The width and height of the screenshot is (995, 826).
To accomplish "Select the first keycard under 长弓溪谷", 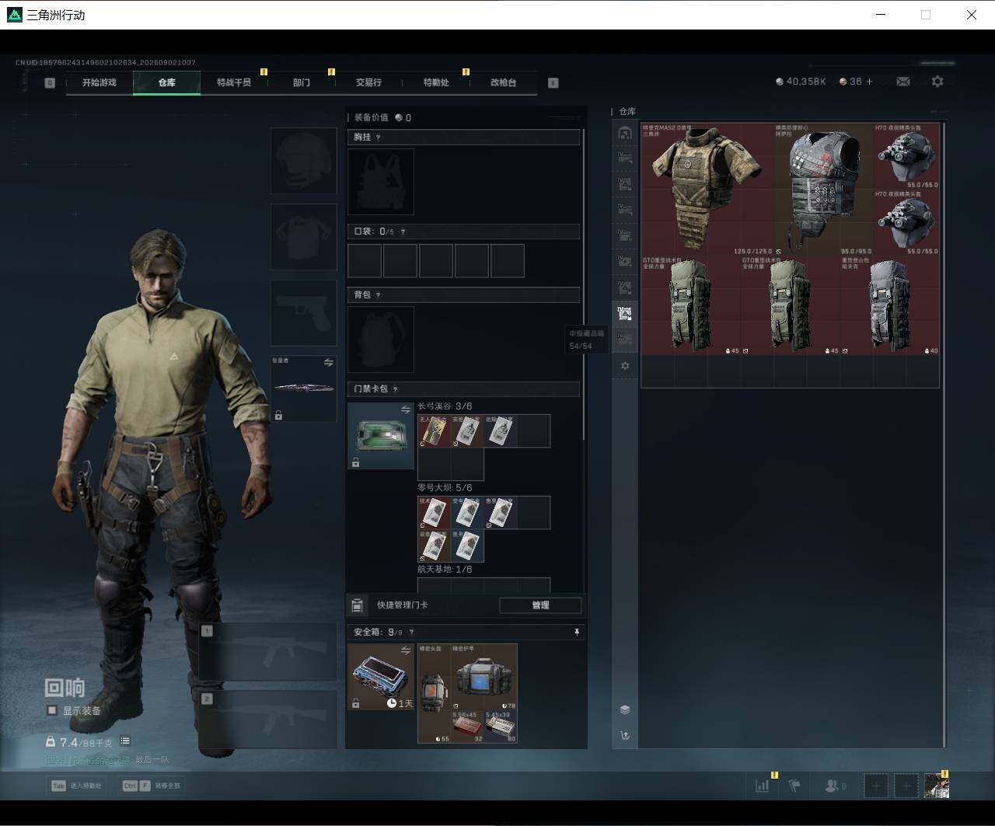I will click(434, 431).
